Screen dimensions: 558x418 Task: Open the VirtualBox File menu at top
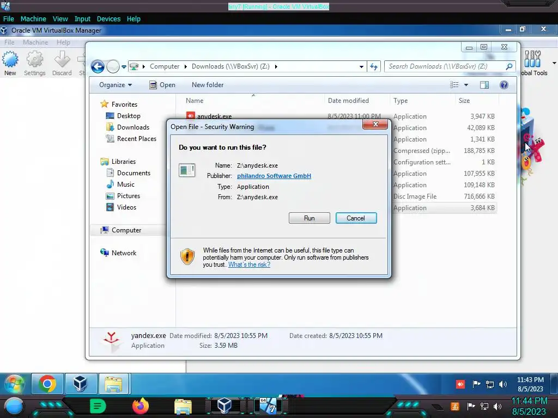(9, 19)
